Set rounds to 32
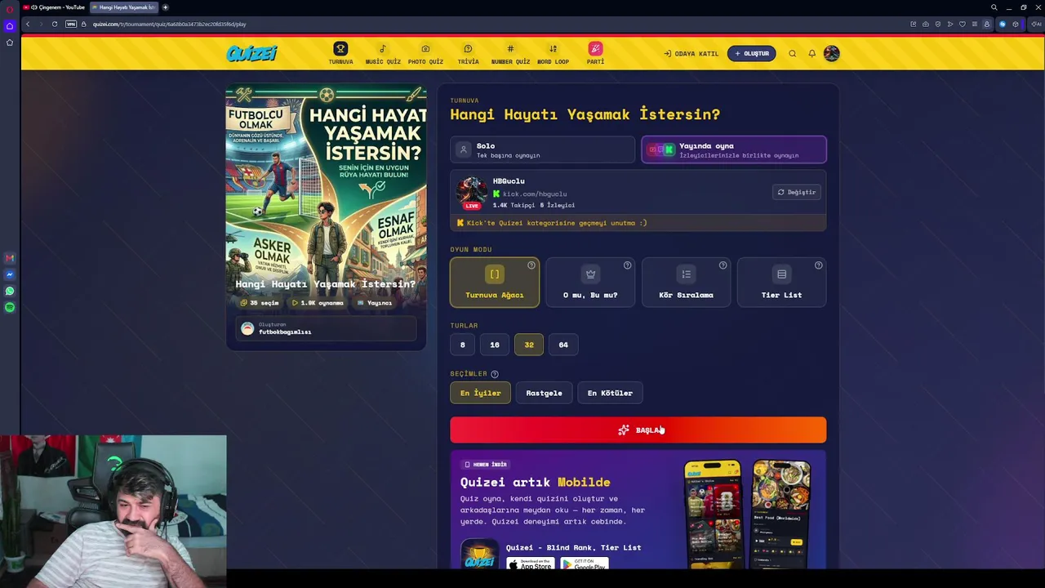 [x=529, y=345]
